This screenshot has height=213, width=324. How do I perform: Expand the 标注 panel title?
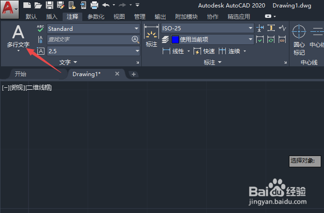click(212, 62)
